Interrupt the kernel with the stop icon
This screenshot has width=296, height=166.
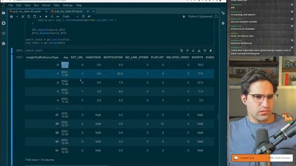point(46,17)
